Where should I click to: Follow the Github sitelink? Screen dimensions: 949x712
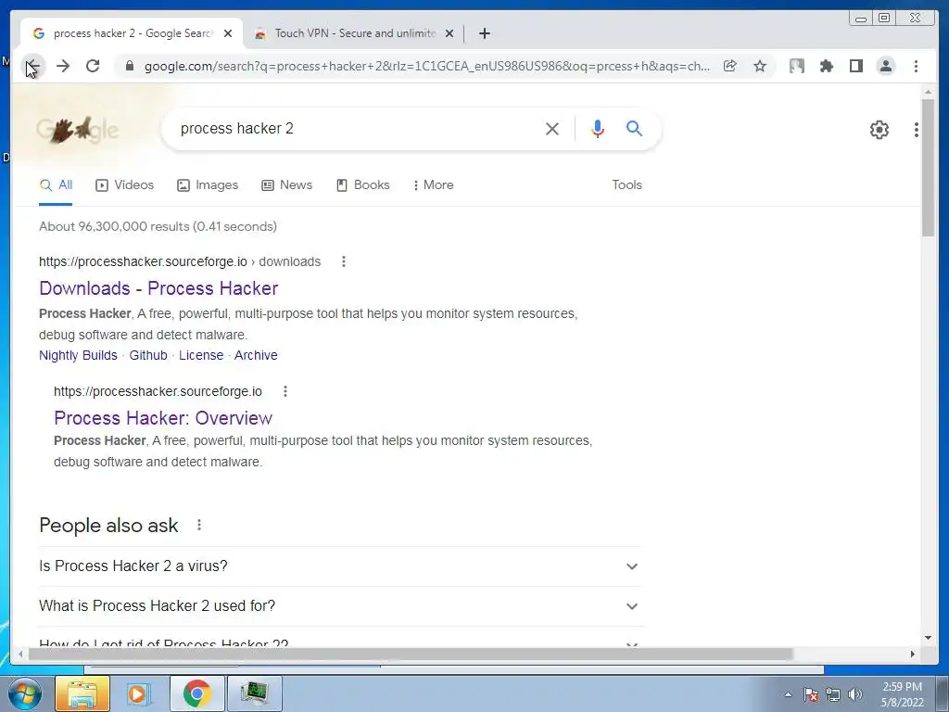(148, 355)
